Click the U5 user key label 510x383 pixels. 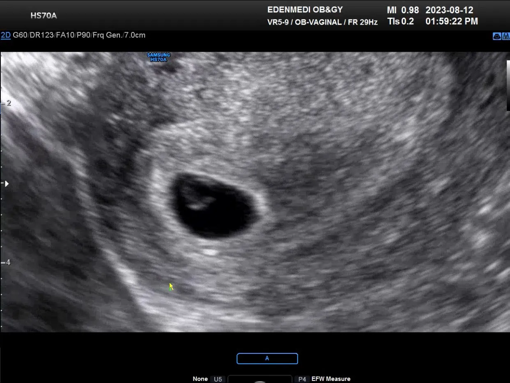point(218,379)
